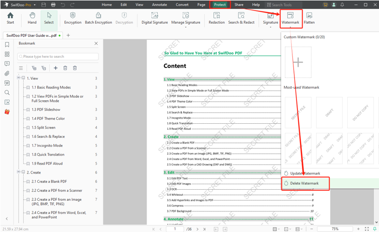Zoom out with the minus button
This screenshot has width=379, height=232.
tap(312, 229)
